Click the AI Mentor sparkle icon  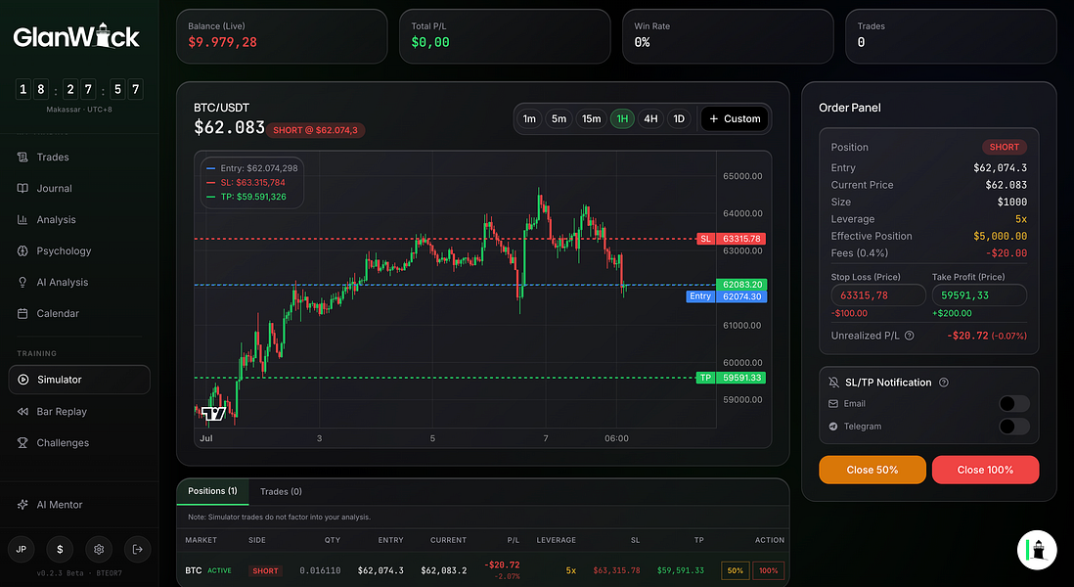pos(22,505)
